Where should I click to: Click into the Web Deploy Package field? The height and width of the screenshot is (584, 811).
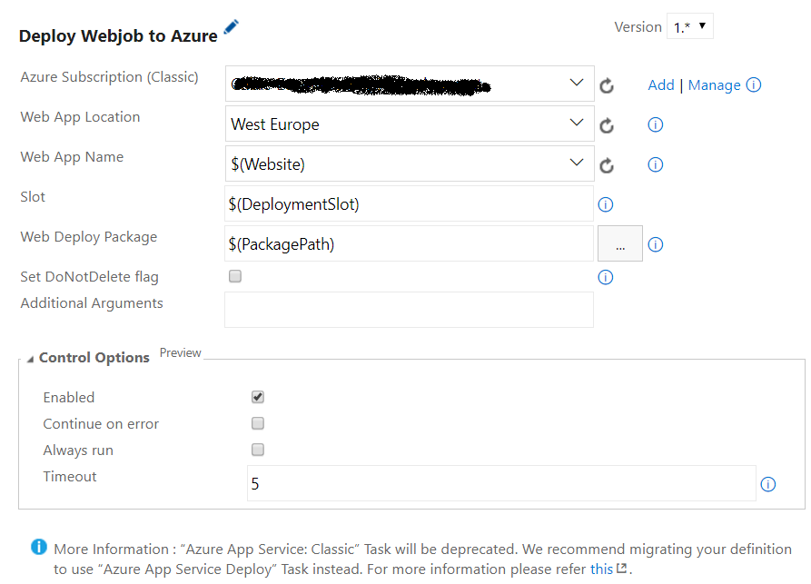click(409, 243)
